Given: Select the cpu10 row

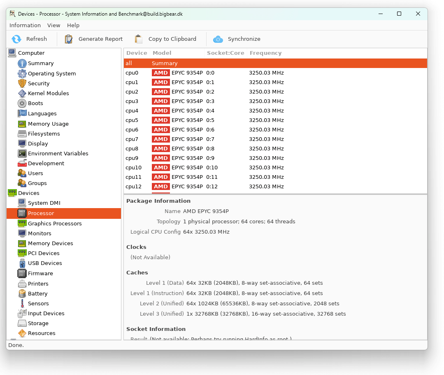Looking at the screenshot, I should point(275,168).
